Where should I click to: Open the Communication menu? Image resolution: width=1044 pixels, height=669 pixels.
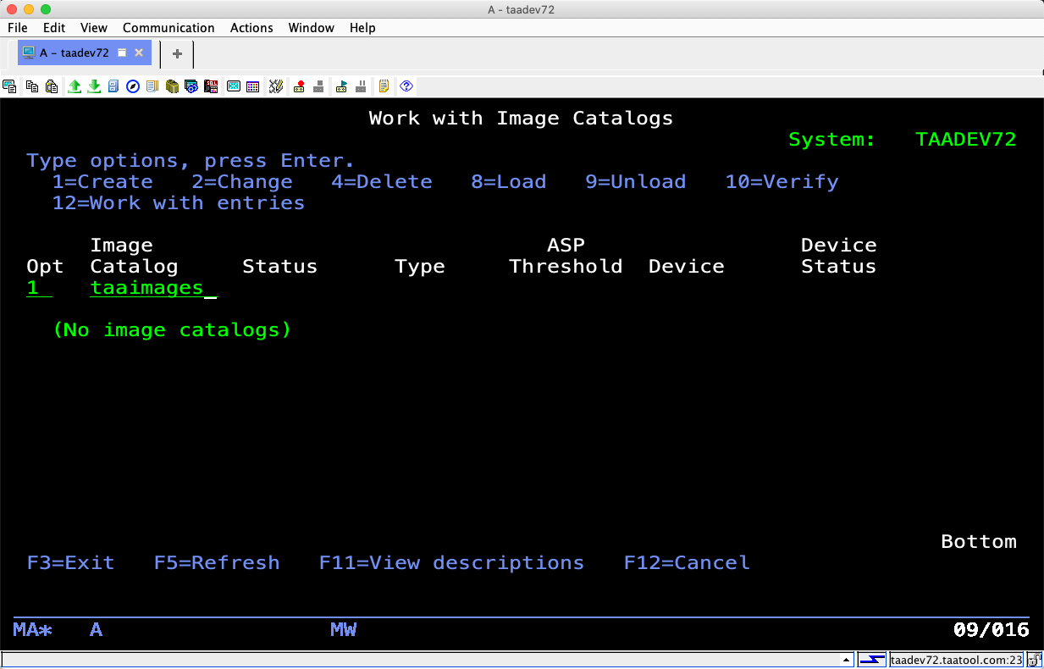pos(168,28)
